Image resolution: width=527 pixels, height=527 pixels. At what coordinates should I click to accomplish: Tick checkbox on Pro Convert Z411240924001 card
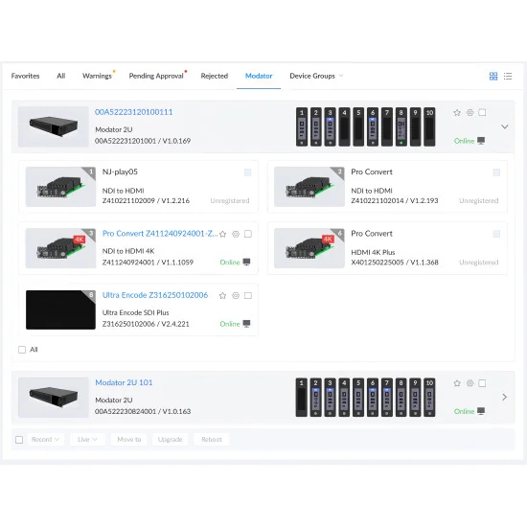(x=248, y=234)
